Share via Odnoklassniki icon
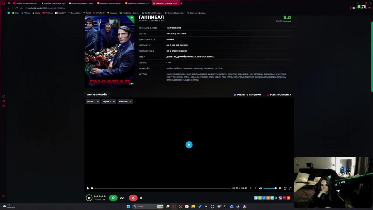373x210 pixels. click(x=268, y=198)
